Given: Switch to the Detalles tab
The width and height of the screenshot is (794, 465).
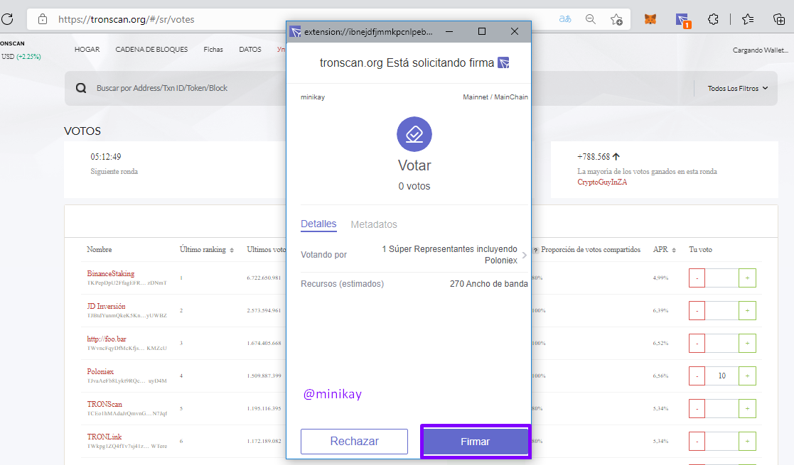Looking at the screenshot, I should click(318, 224).
